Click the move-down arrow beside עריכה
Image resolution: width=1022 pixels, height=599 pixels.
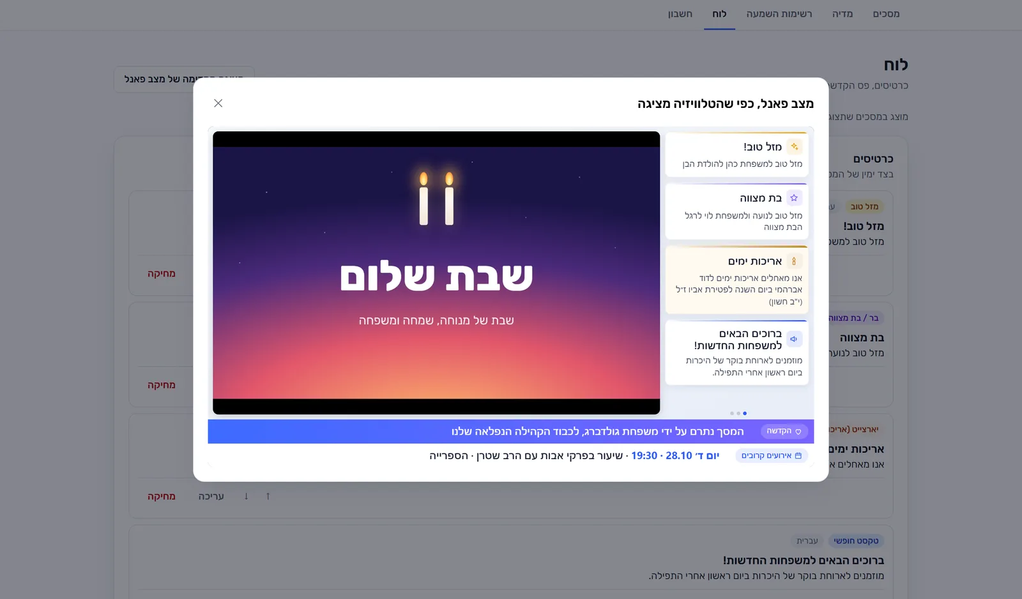[246, 496]
